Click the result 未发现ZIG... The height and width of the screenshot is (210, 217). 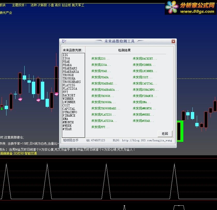coord(100,59)
